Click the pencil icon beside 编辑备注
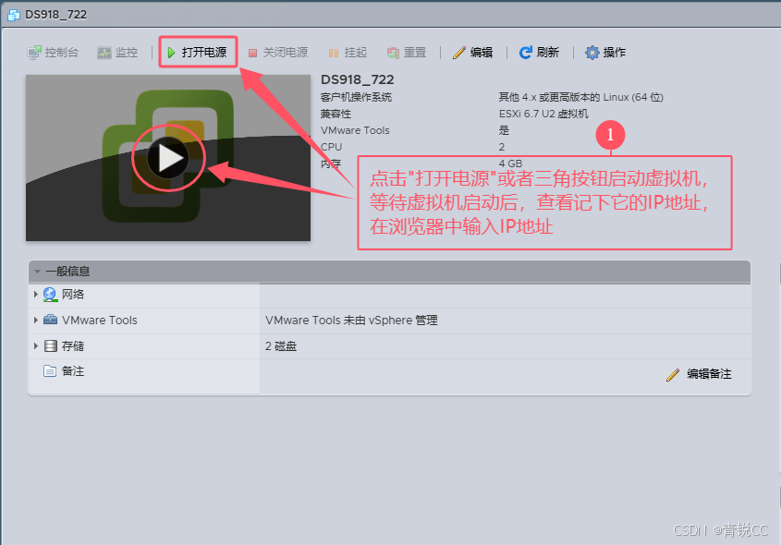Image resolution: width=781 pixels, height=545 pixels. (x=673, y=375)
